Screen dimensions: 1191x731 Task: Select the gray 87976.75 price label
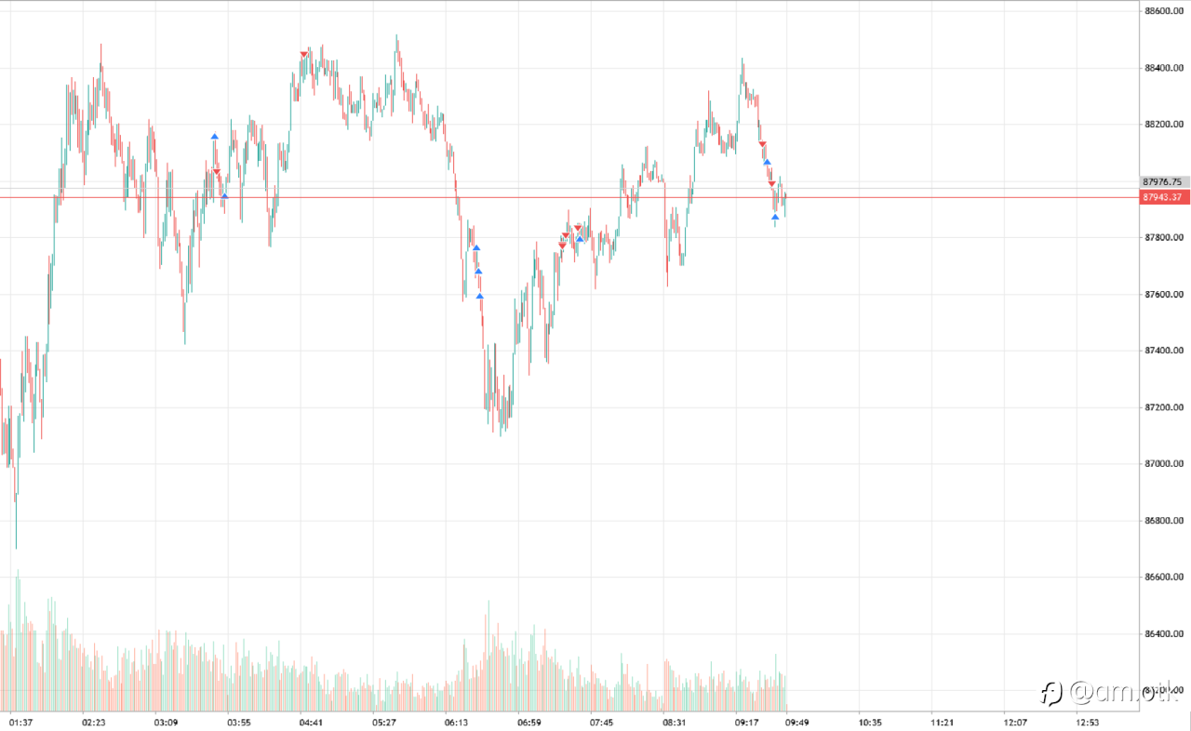tap(1162, 182)
